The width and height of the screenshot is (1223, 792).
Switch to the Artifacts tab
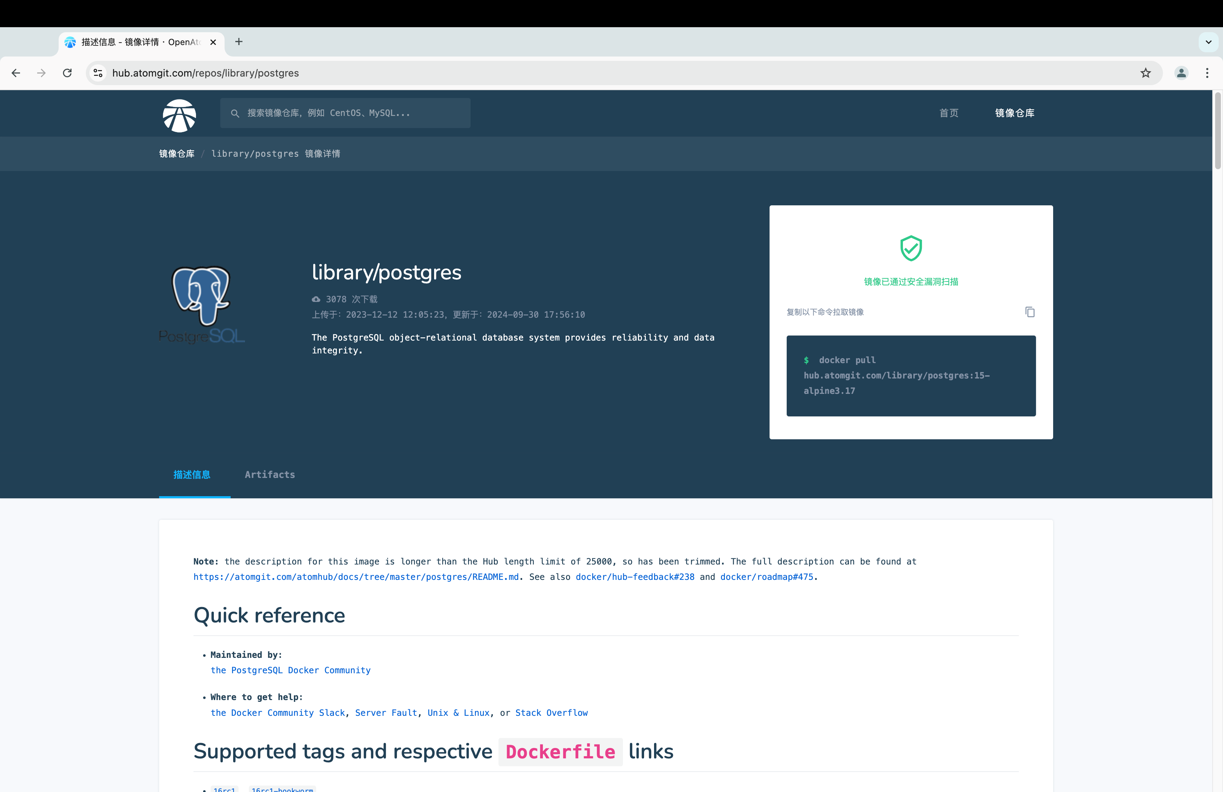[x=270, y=474]
